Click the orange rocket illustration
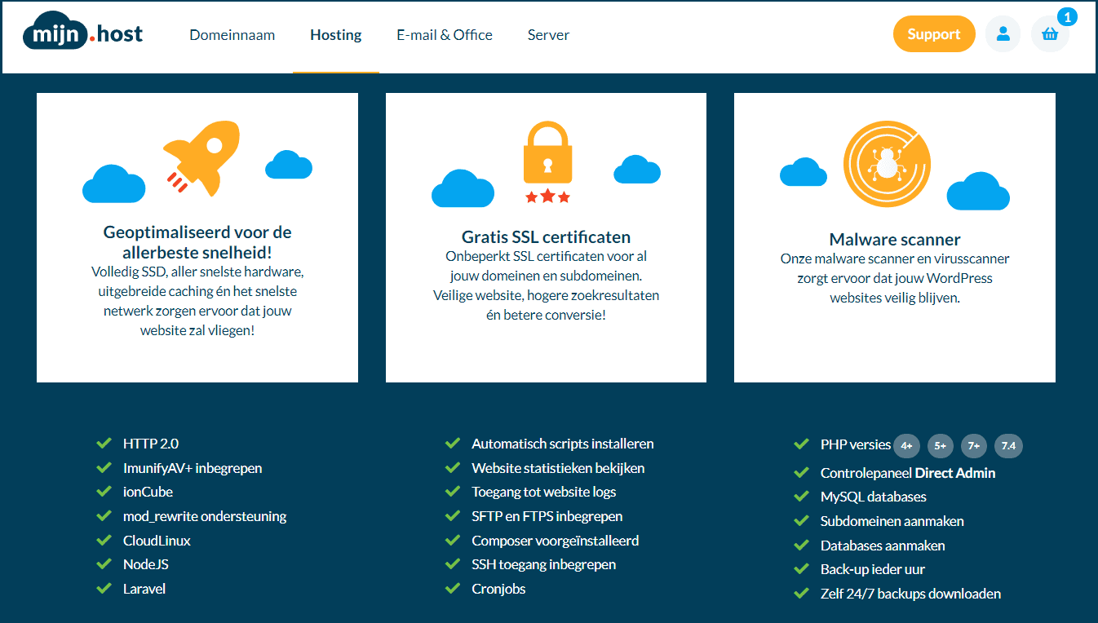Image resolution: width=1098 pixels, height=623 pixels. click(x=200, y=159)
